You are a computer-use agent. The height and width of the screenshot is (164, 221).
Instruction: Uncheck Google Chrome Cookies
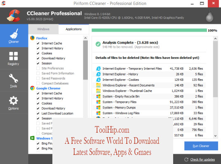click(38, 103)
